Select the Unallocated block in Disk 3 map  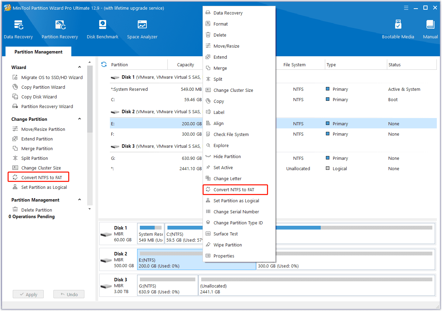(317, 285)
